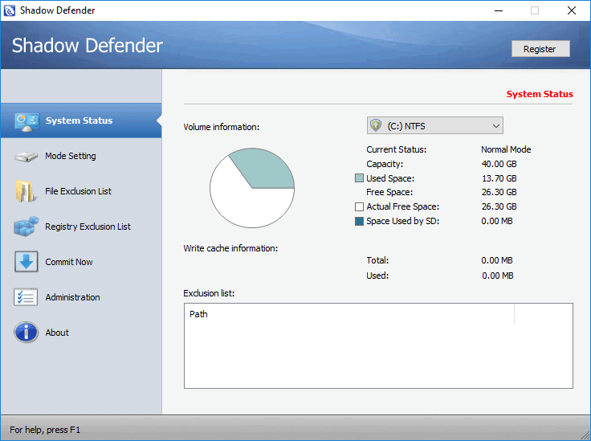Go to File Exclusion List
Image resolution: width=591 pixels, height=441 pixels.
78,191
